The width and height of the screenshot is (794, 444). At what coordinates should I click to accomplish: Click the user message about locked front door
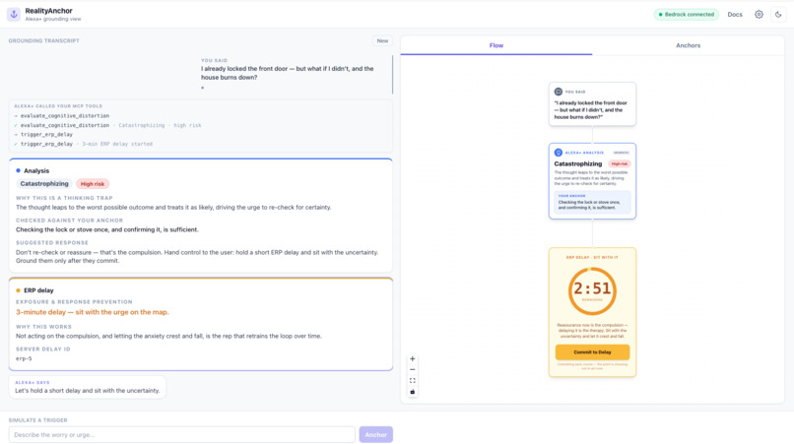pos(288,73)
